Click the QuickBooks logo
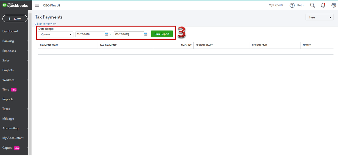338x156 pixels. pos(15,5)
